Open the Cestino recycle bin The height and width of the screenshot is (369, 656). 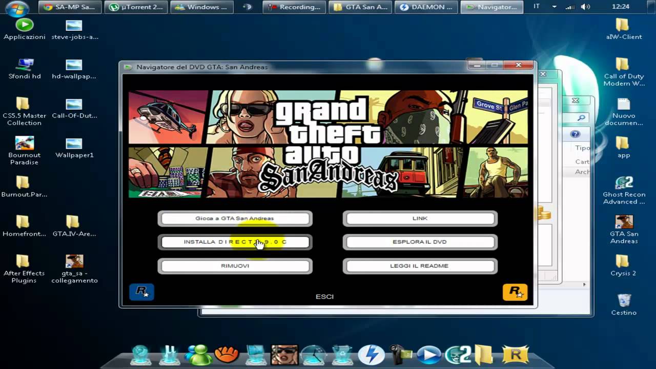click(x=624, y=305)
